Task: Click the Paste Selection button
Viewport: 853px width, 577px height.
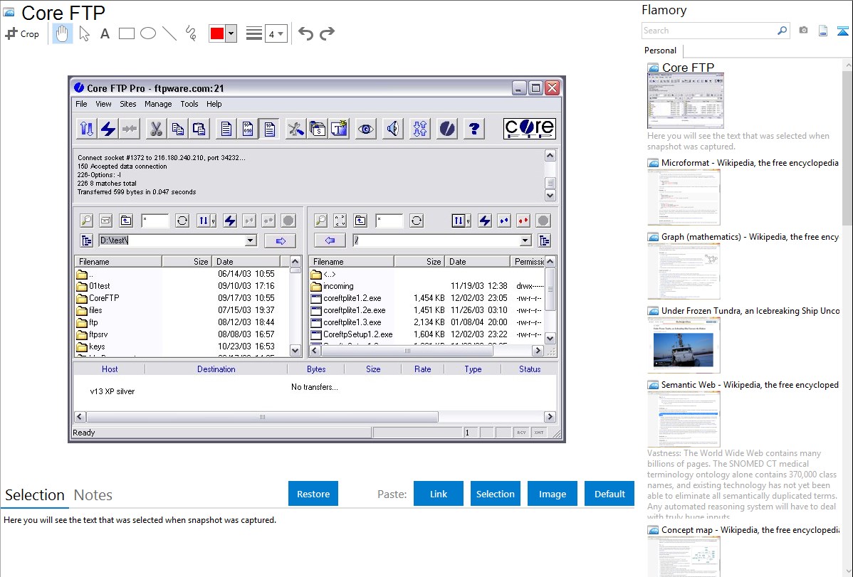Action: tap(495, 494)
